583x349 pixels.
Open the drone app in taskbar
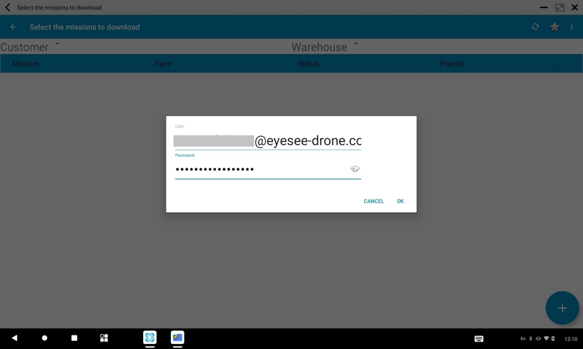click(x=150, y=337)
